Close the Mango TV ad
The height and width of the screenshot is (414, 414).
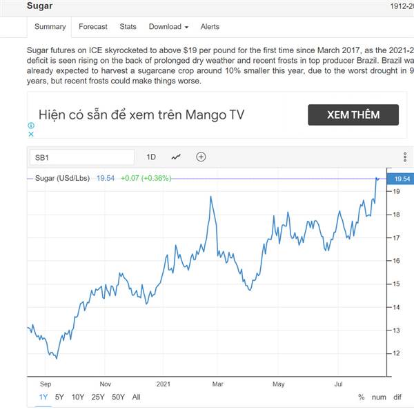(x=31, y=135)
